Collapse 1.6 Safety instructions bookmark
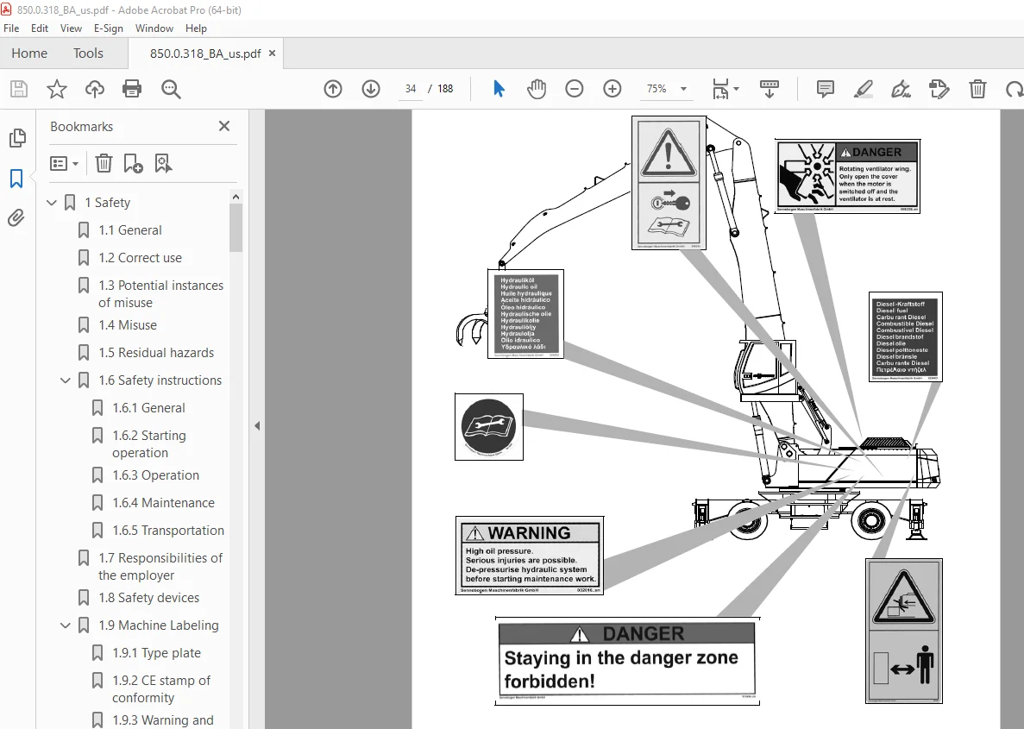 66,380
